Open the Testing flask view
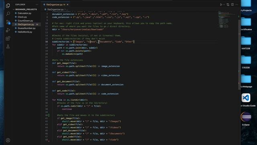 click(x=8, y=47)
